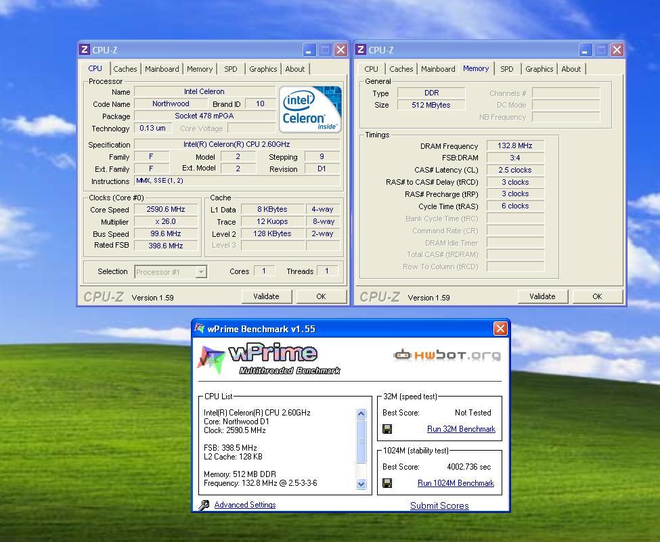Image resolution: width=660 pixels, height=542 pixels.
Task: Click the CAS# Latency value 2.5 clocks
Action: [515, 170]
